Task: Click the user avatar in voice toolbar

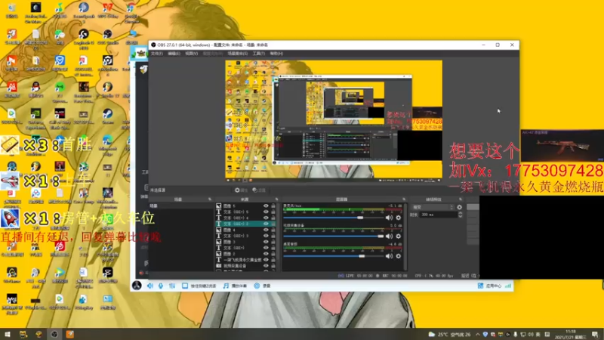Action: [x=137, y=286]
